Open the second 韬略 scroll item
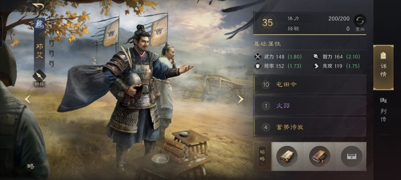401x180 pixels. tap(320, 156)
